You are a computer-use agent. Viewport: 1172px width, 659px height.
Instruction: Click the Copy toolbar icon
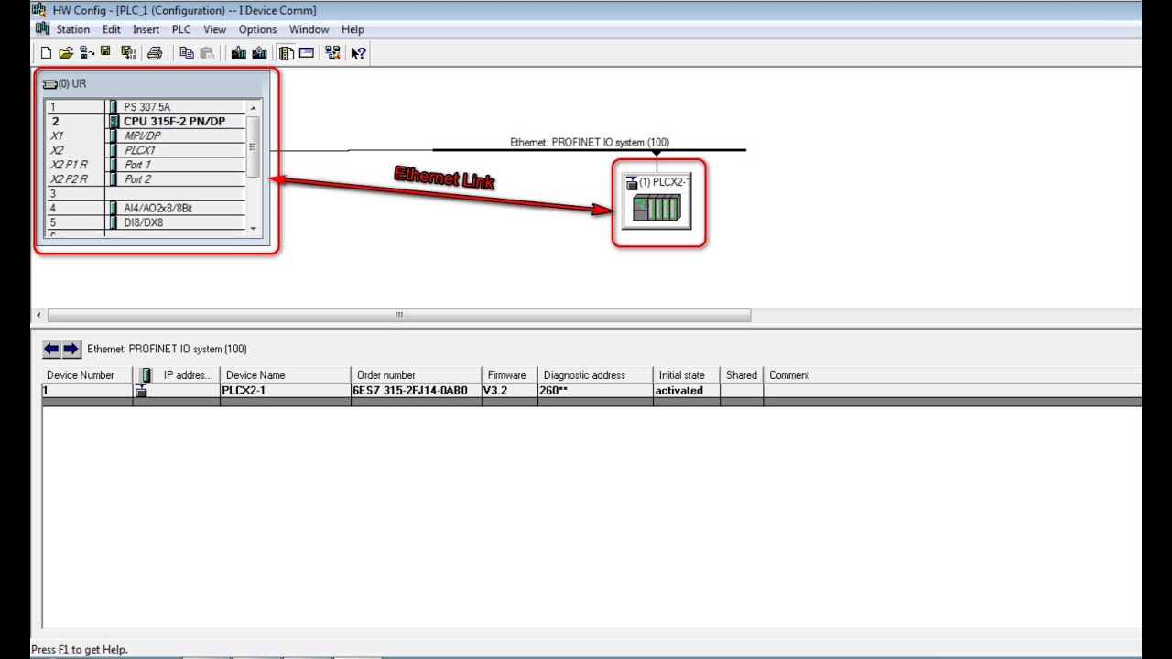[x=186, y=53]
